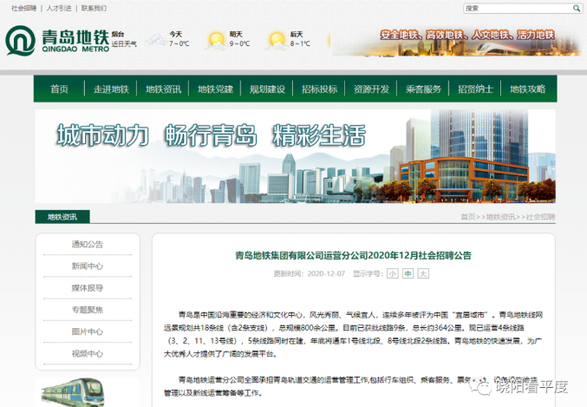Set display font size to small (小)
Screen dimensions: 587x407
tap(392, 272)
